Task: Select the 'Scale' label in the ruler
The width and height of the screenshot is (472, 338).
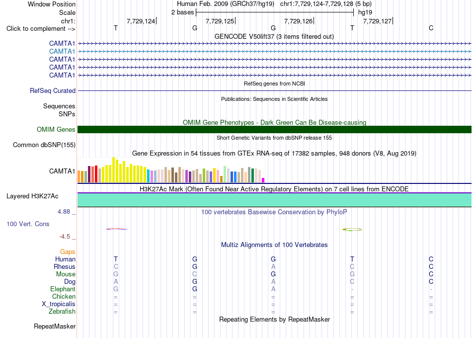Action: pyautogui.click(x=67, y=12)
